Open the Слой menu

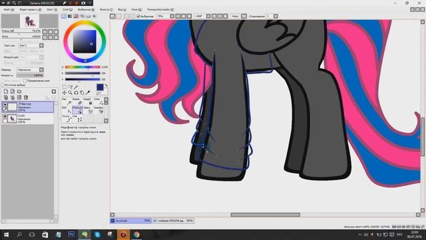[x=67, y=9]
